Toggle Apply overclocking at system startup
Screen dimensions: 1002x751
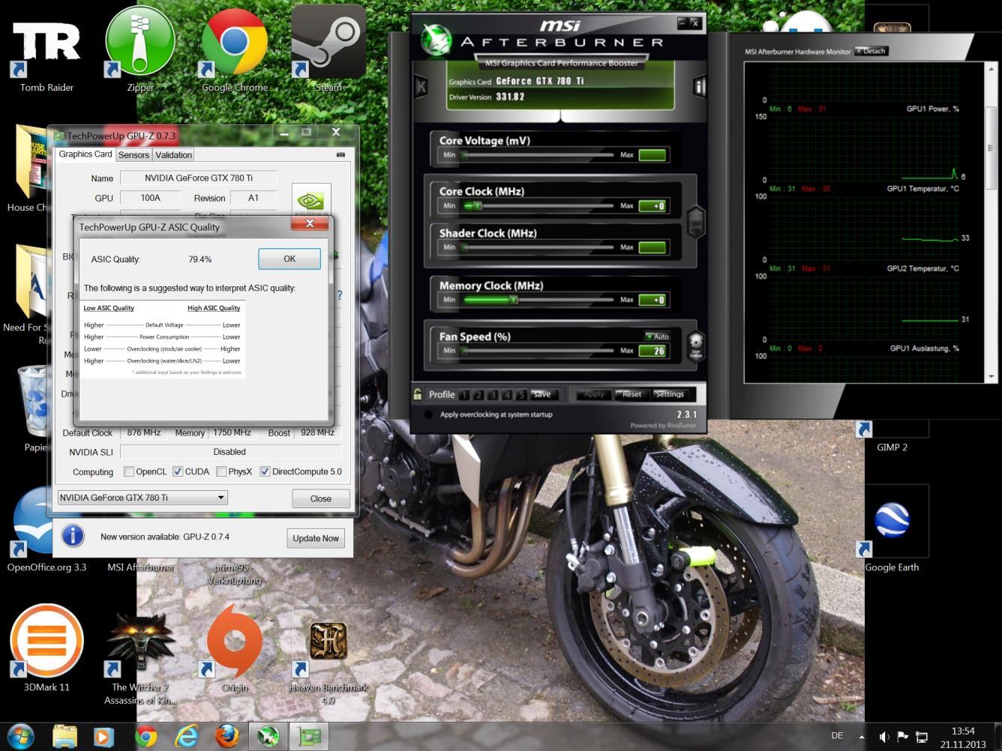click(428, 414)
